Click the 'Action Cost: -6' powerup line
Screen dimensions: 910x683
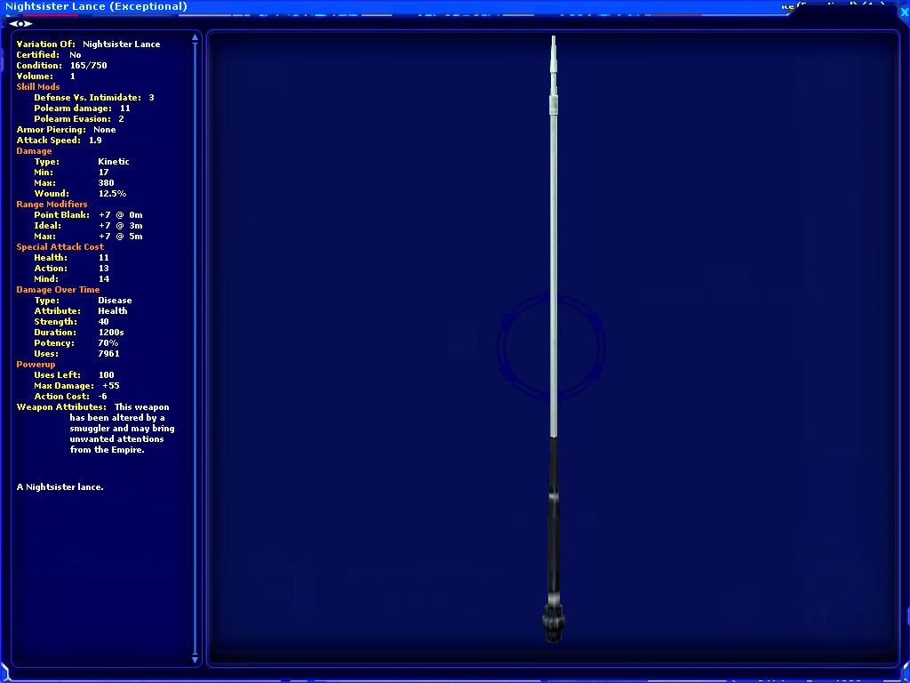(x=71, y=396)
